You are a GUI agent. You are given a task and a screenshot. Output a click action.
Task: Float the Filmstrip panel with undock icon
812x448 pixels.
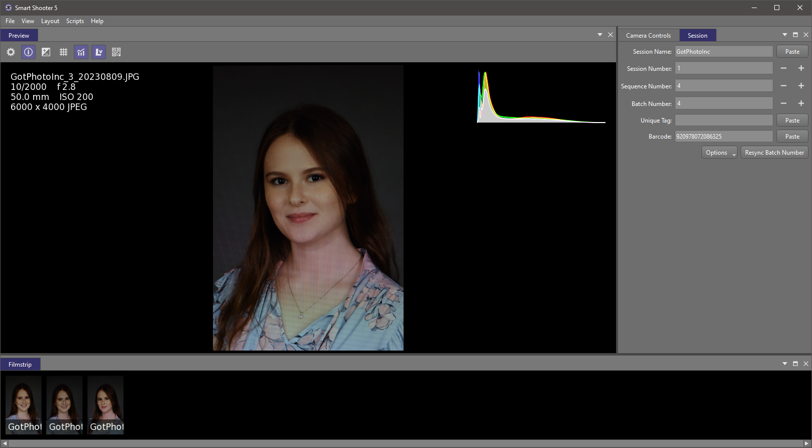point(795,364)
